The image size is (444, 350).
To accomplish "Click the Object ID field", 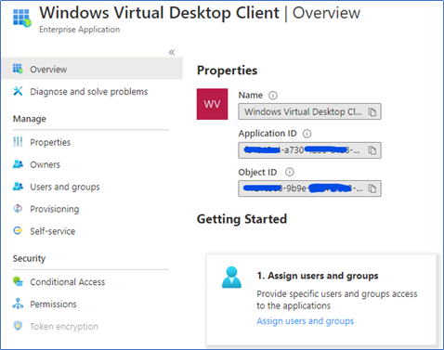I will pos(309,188).
